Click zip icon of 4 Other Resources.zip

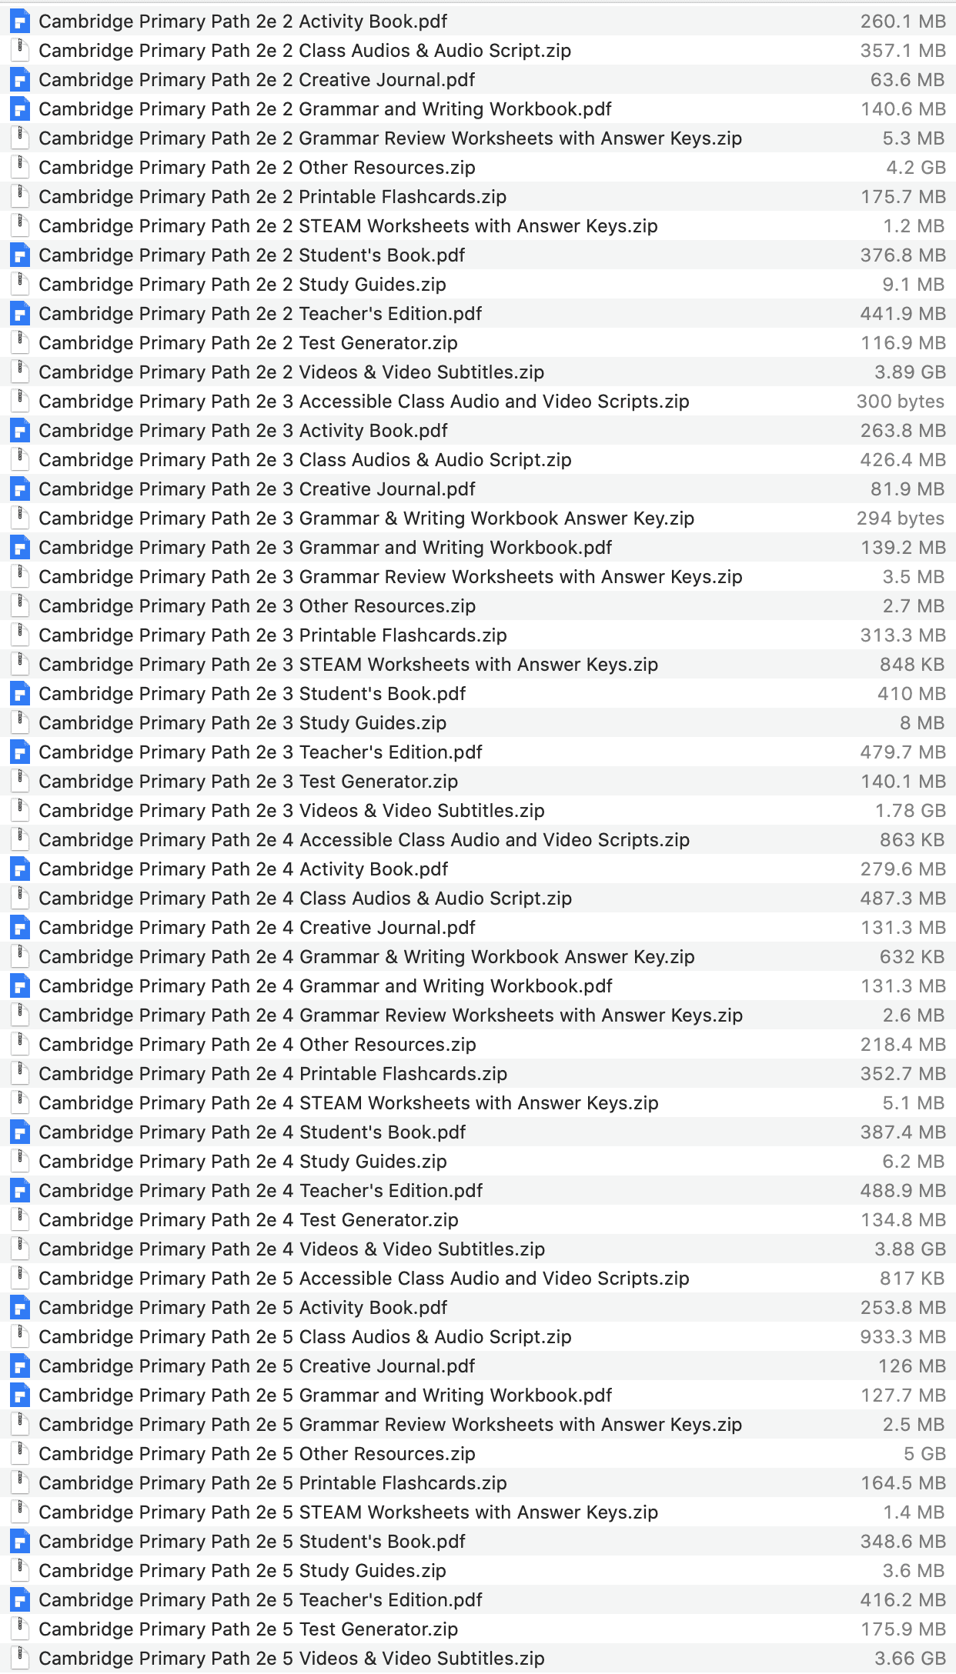coord(20,1045)
